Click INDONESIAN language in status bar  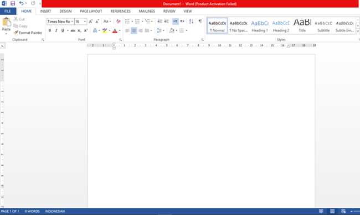pyautogui.click(x=55, y=211)
